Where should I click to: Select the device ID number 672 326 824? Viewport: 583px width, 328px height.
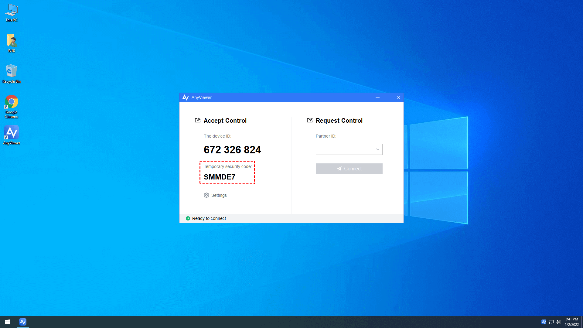click(x=232, y=150)
